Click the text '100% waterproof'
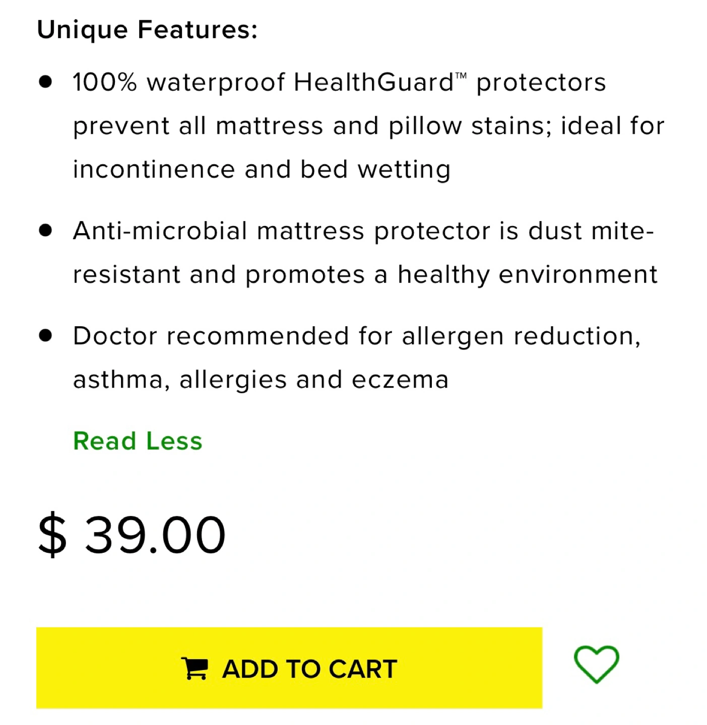 pyautogui.click(x=179, y=82)
